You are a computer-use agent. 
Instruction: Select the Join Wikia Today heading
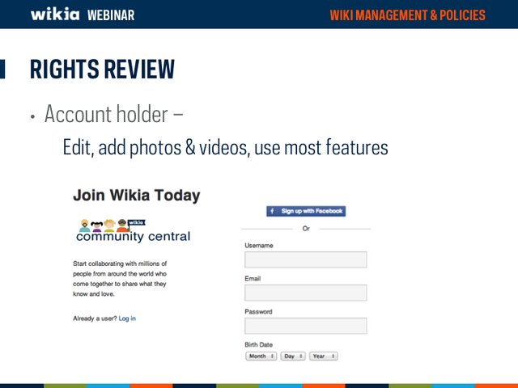[137, 195]
